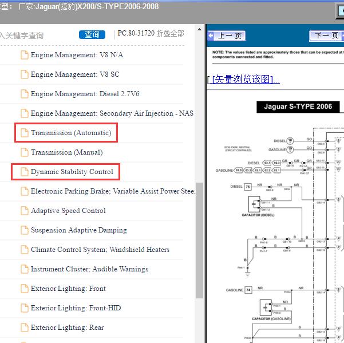Image resolution: width=344 pixels, height=343 pixels.
Task: Open Suspension Adaptive Damping entry
Action: [x=79, y=230]
